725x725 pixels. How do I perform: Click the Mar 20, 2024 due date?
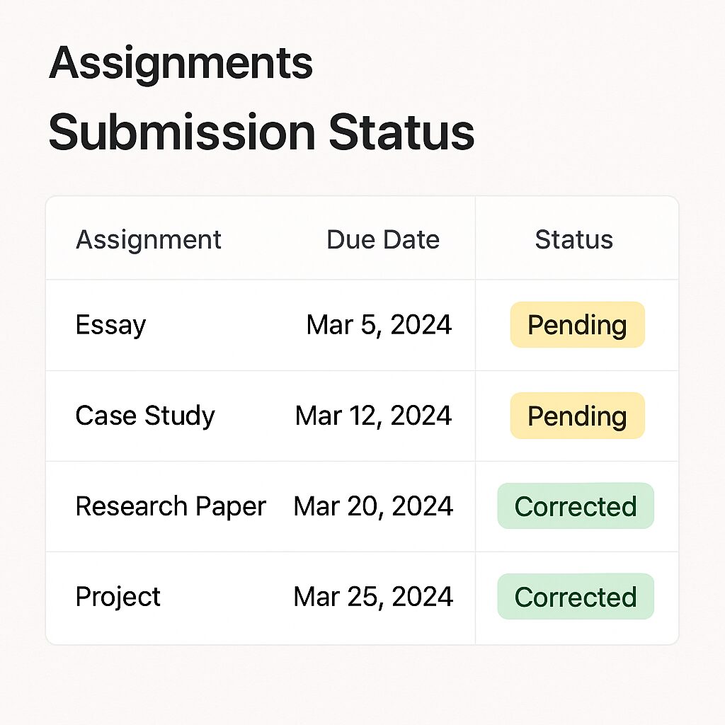[x=373, y=506]
